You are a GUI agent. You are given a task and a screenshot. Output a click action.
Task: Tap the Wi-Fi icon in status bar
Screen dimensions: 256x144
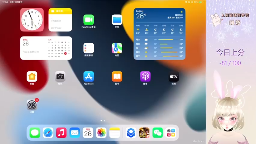(x=186, y=2)
